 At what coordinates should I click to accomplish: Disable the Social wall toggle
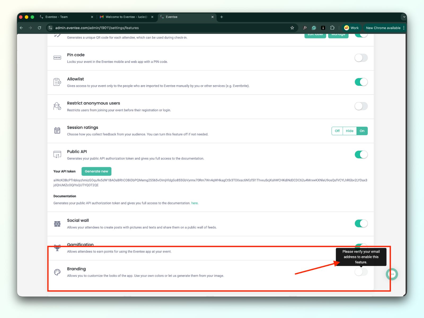tap(361, 223)
